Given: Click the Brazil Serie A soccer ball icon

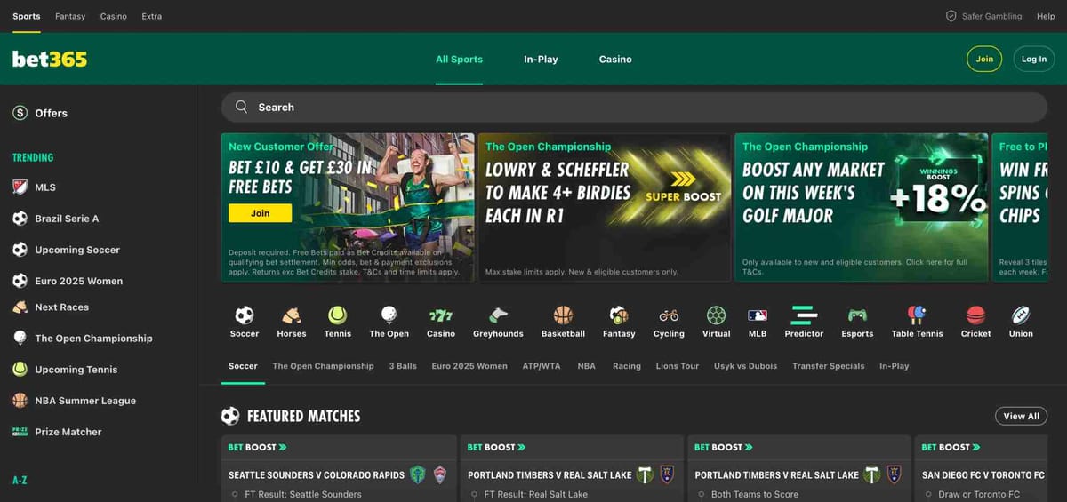Looking at the screenshot, I should pyautogui.click(x=20, y=219).
